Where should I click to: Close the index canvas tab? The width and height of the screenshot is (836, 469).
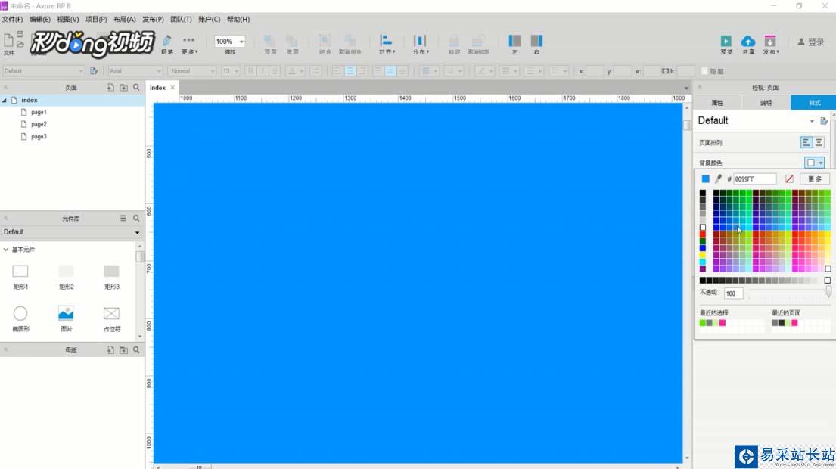pos(172,88)
